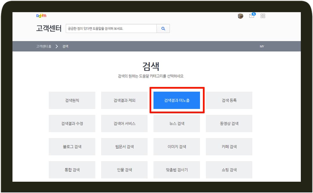
Task: Click the 고객센터 heading link
Action: (48, 28)
